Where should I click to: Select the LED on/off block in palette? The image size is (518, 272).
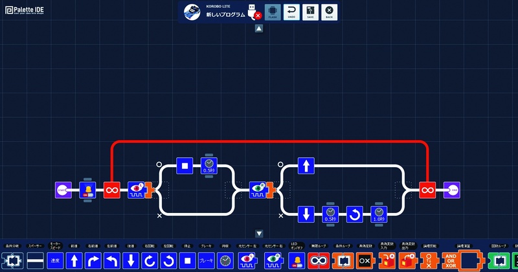tap(297, 260)
